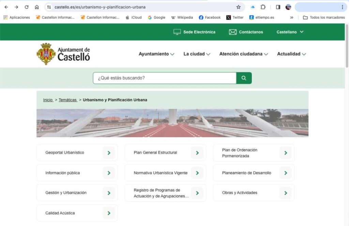Expand the Castellano language dropdown
This screenshot has height=226, width=349.
click(290, 32)
